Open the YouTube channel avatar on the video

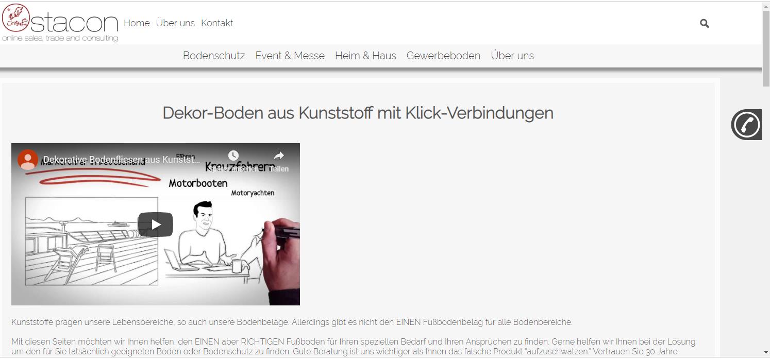pos(28,160)
